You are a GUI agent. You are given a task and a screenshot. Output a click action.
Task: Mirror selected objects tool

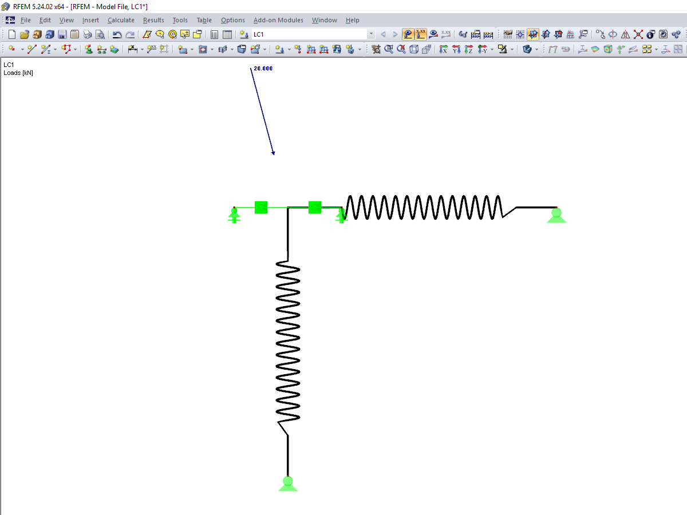pyautogui.click(x=625, y=34)
